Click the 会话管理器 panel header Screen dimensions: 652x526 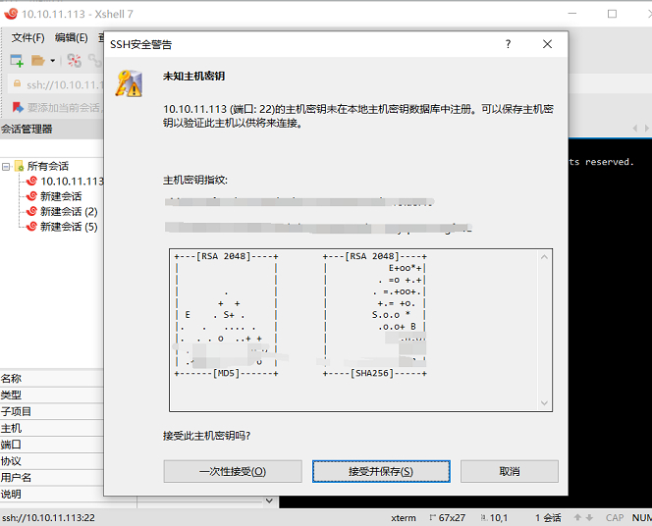click(x=52, y=130)
